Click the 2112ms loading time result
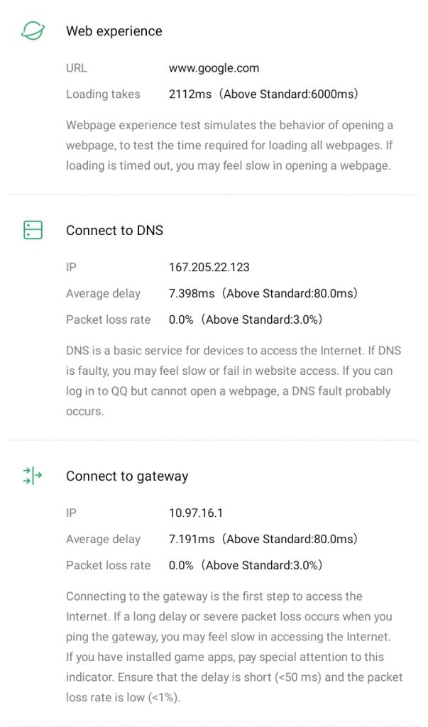Image resolution: width=428 pixels, height=727 pixels. point(263,94)
